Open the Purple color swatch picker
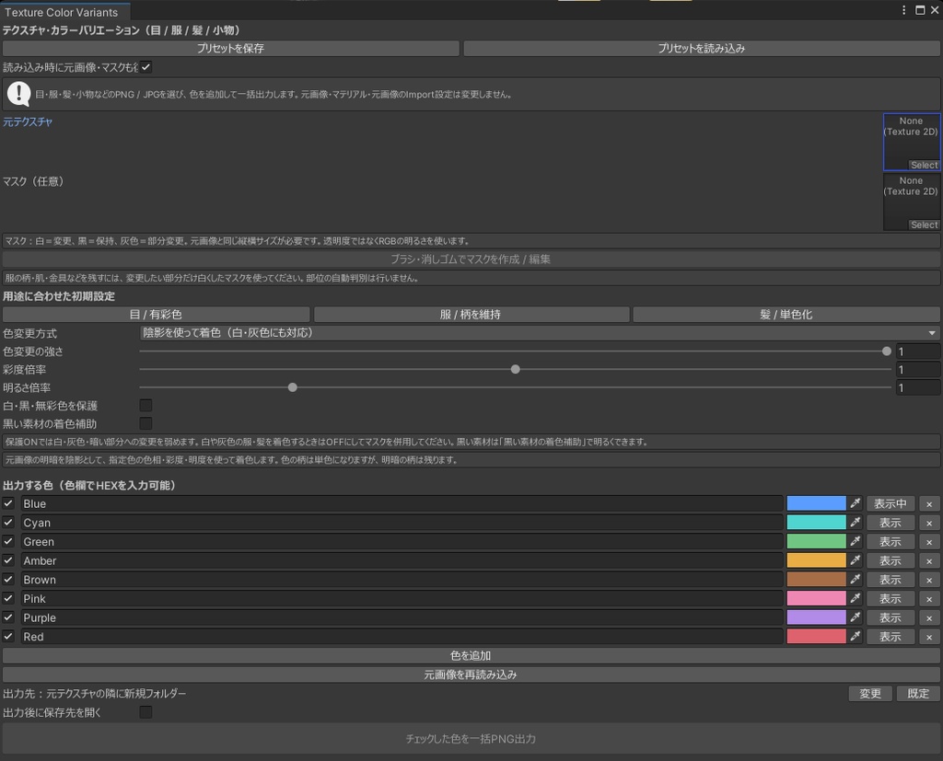 point(816,617)
